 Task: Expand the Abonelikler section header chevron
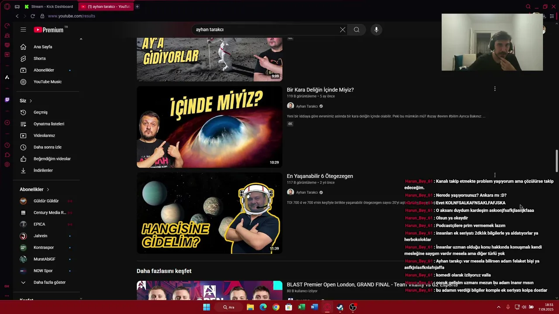point(48,189)
